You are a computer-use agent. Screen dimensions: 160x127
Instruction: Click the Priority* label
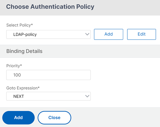coord(14,66)
